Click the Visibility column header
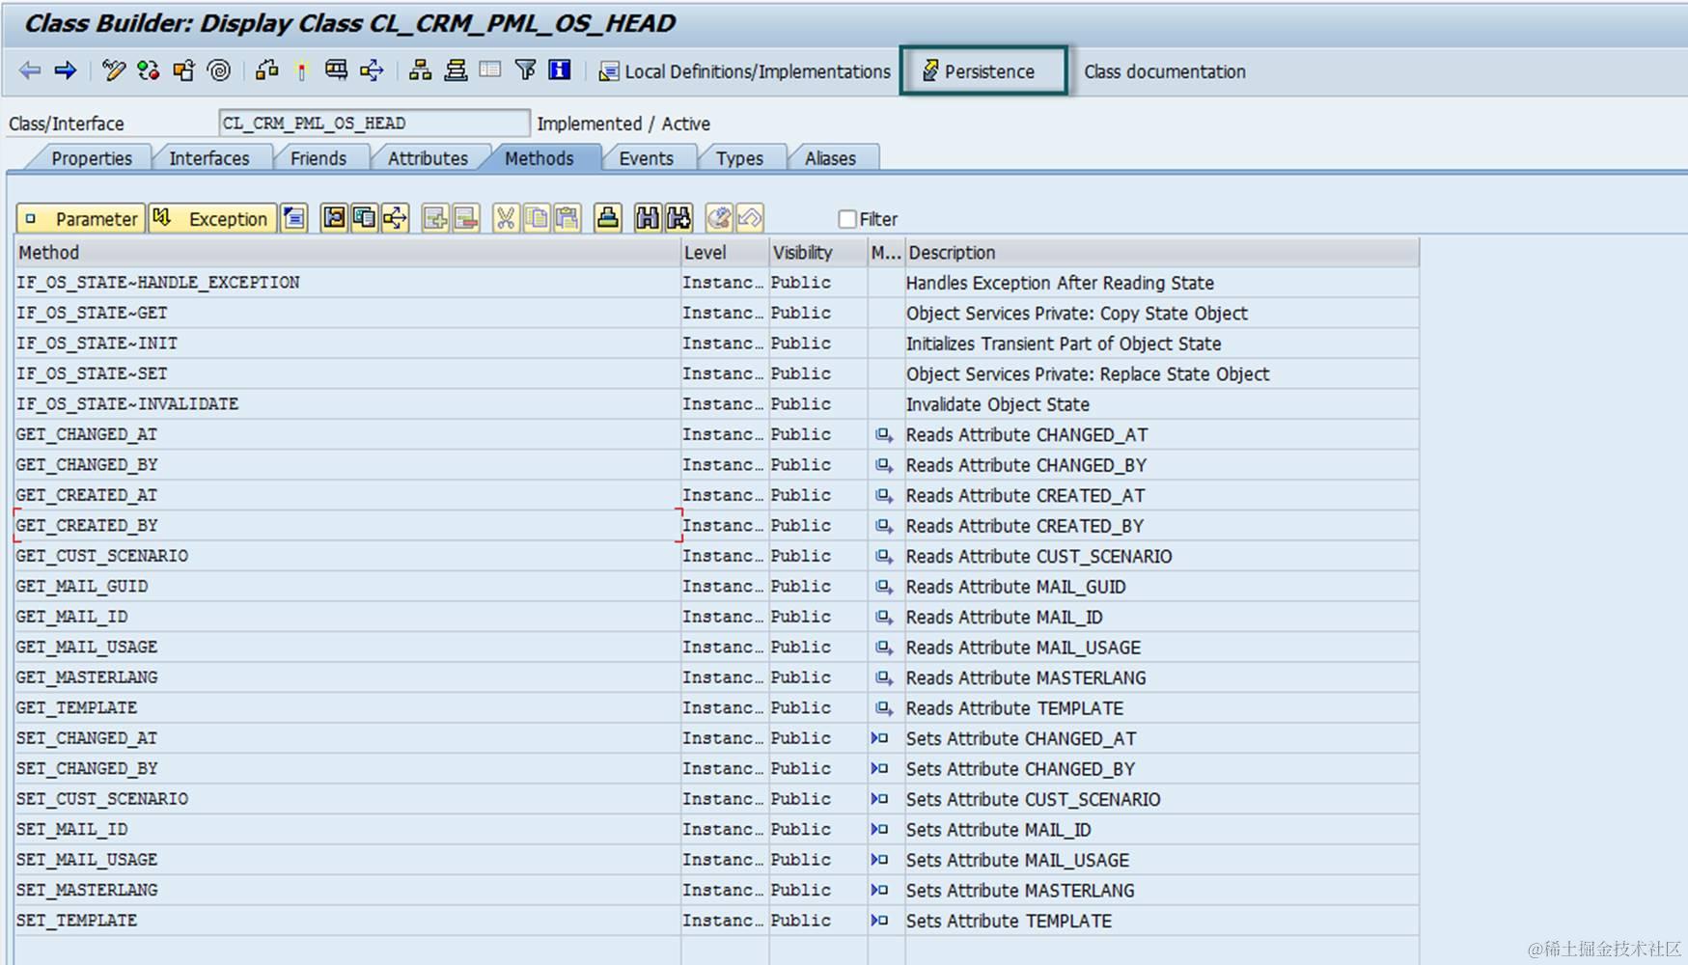 pyautogui.click(x=818, y=253)
